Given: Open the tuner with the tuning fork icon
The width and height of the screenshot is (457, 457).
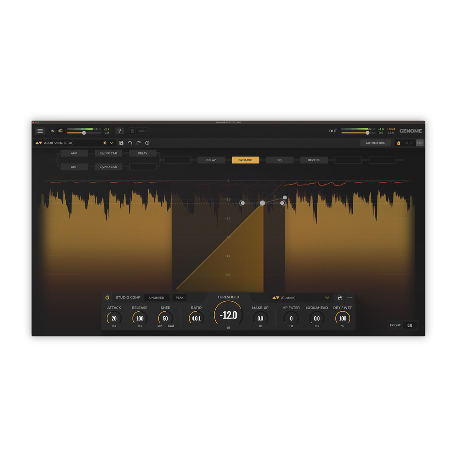Looking at the screenshot, I should [120, 131].
